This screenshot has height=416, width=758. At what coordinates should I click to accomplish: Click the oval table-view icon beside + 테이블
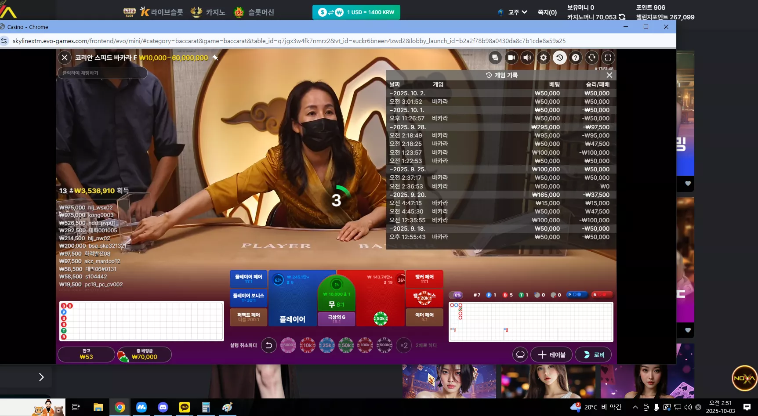pos(520,355)
